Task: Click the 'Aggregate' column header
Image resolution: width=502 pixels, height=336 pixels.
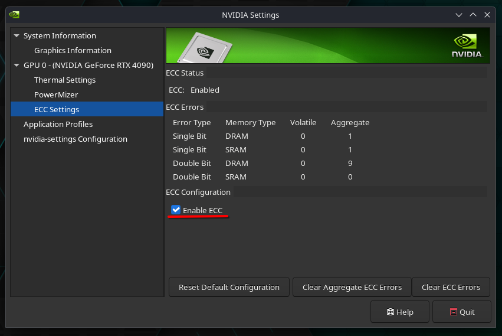Action: tap(350, 122)
